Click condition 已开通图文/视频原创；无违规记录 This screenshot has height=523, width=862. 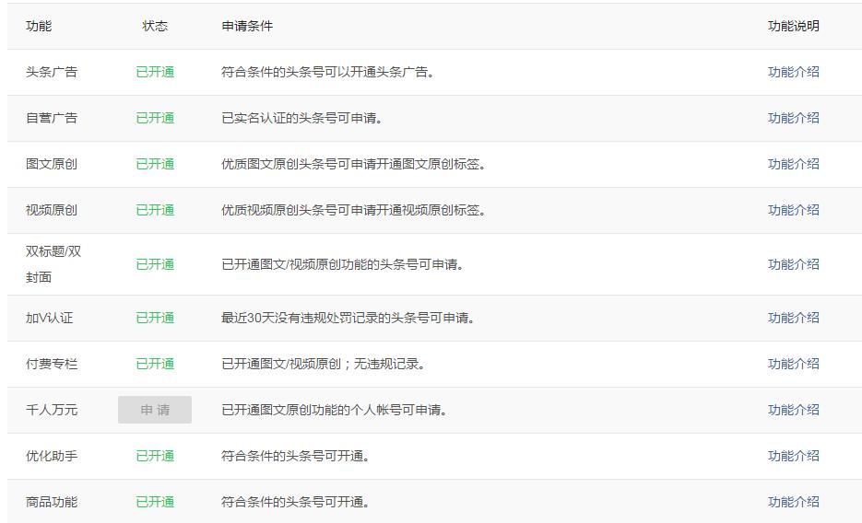(324, 364)
